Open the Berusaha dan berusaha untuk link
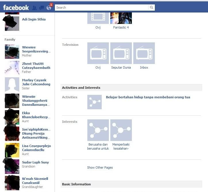208x192 pixels. pos(98,146)
